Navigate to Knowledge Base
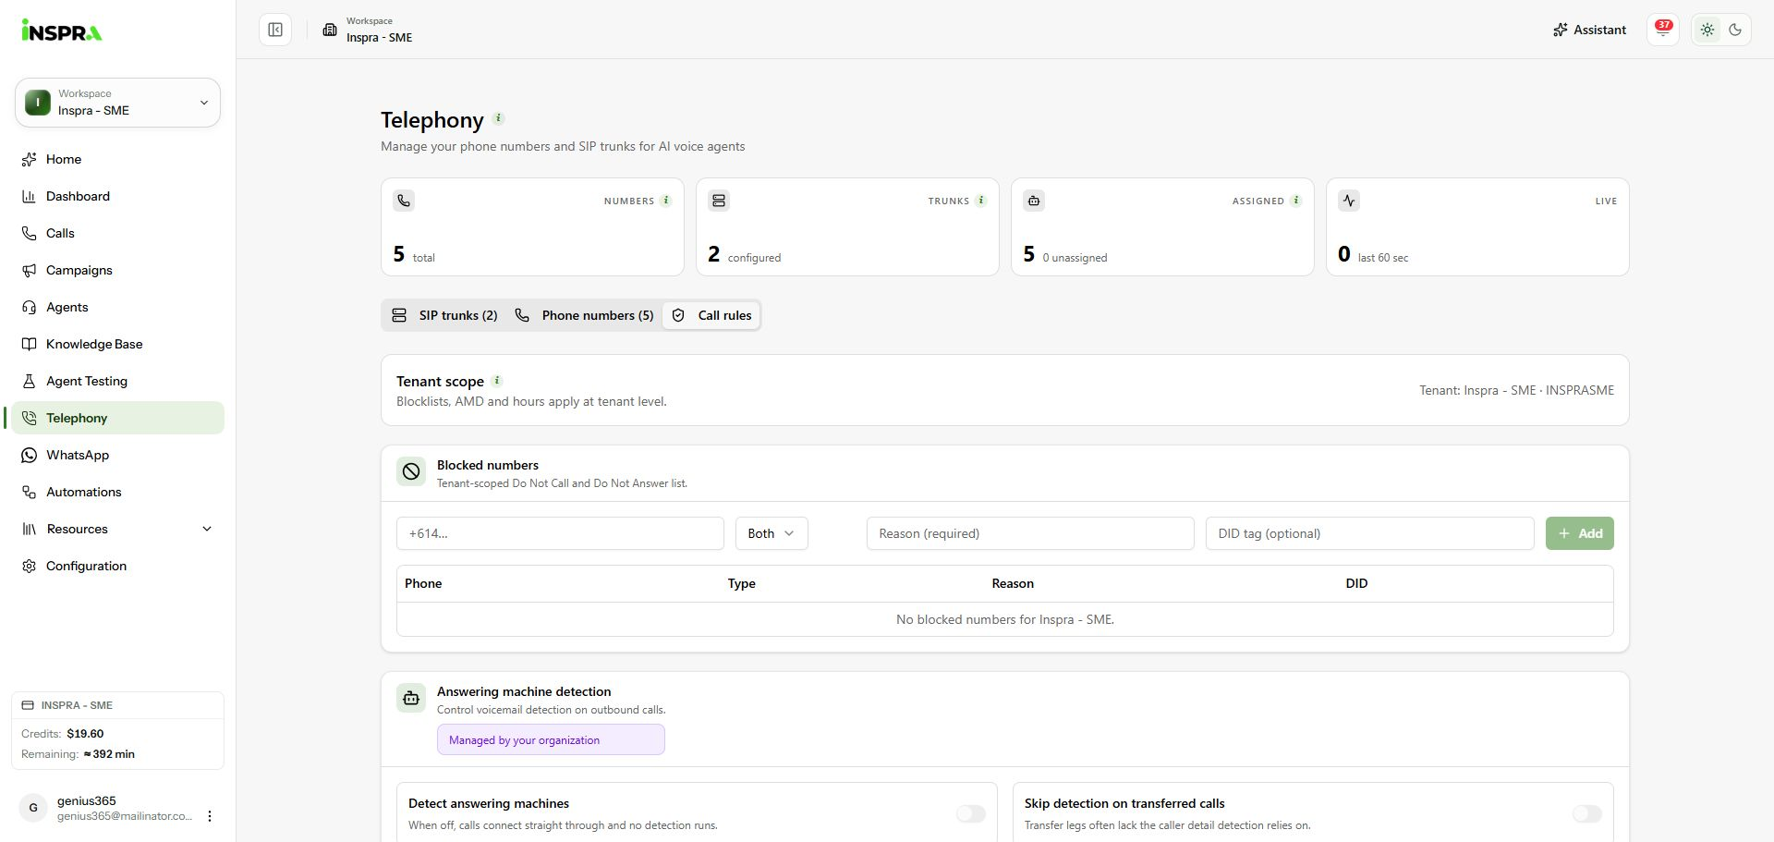The height and width of the screenshot is (842, 1774). [117, 344]
